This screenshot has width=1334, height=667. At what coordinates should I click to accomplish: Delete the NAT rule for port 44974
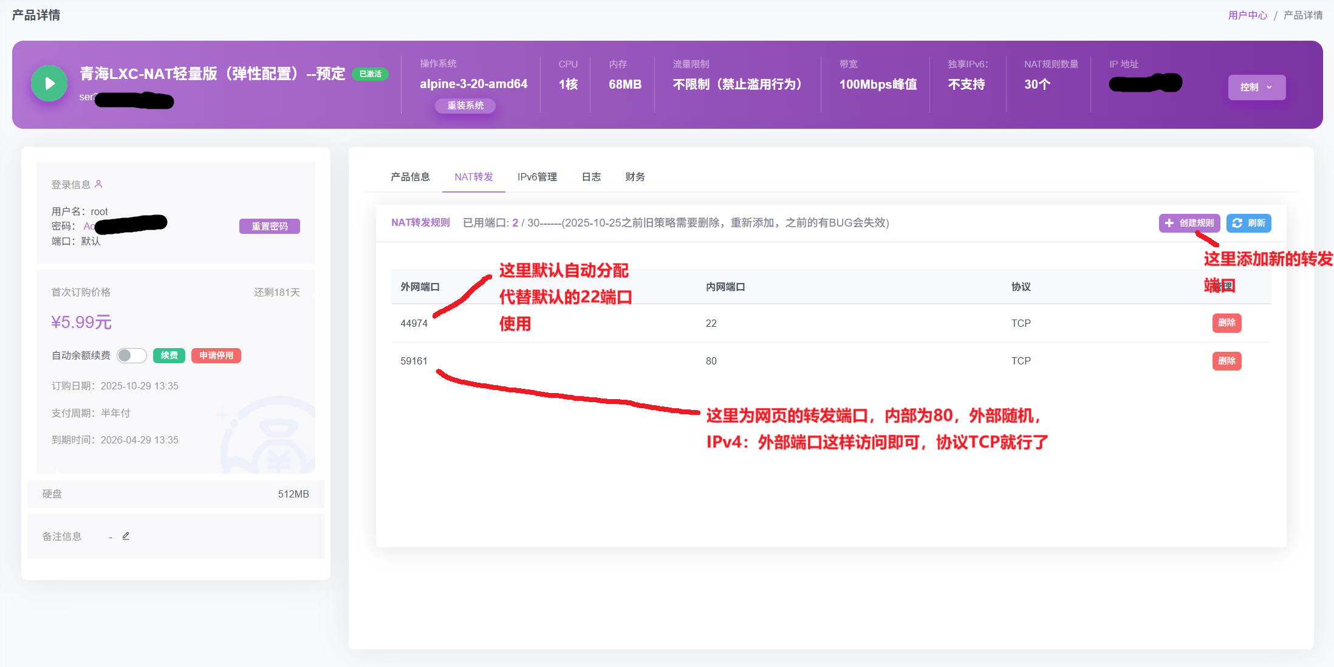[x=1226, y=323]
